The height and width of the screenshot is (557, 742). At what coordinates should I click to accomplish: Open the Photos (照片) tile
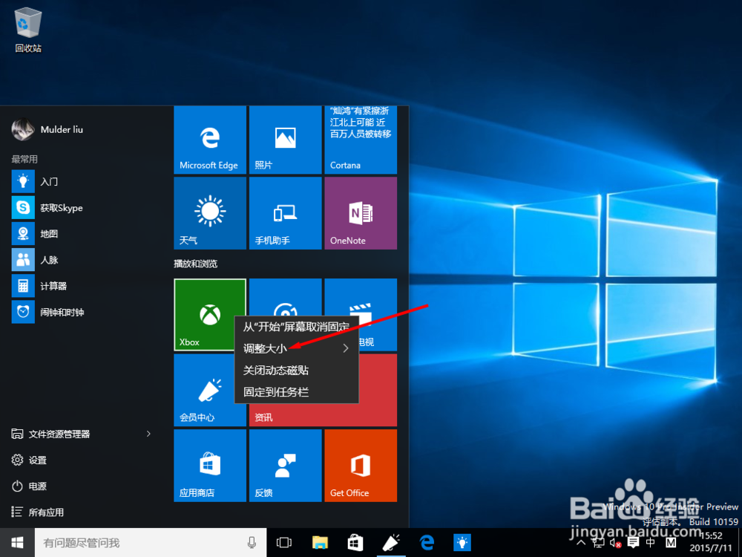[x=286, y=140]
